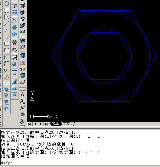Click the Delete Faces red-X cube icon
160x167 pixels.
[22, 5]
